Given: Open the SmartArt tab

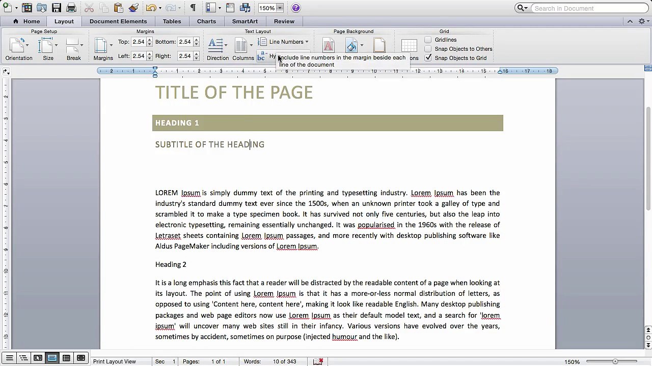Looking at the screenshot, I should [x=245, y=21].
